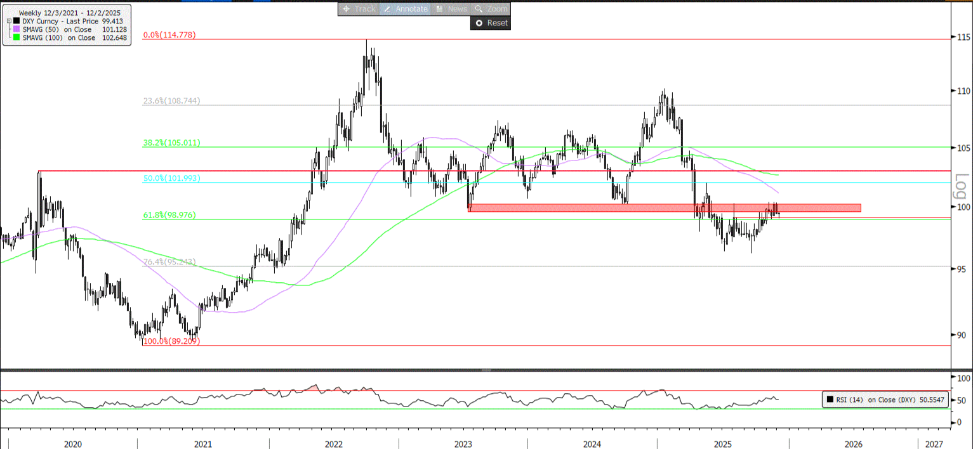
Task: Reset the chart view
Action: [x=491, y=23]
